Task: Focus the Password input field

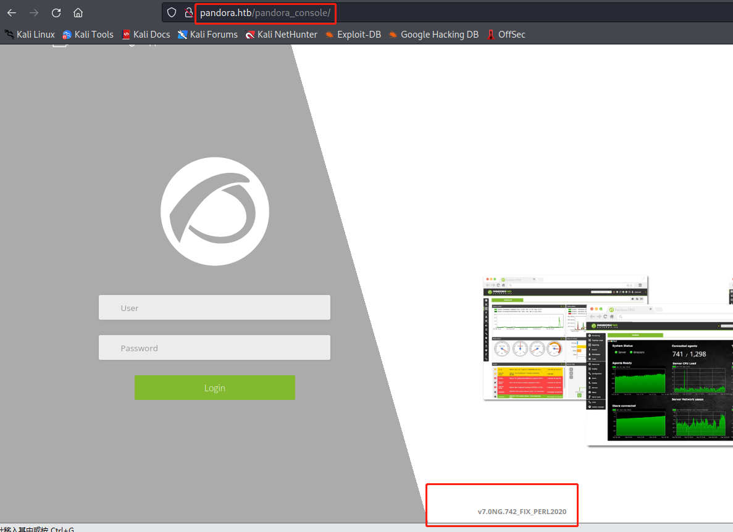Action: [x=214, y=347]
